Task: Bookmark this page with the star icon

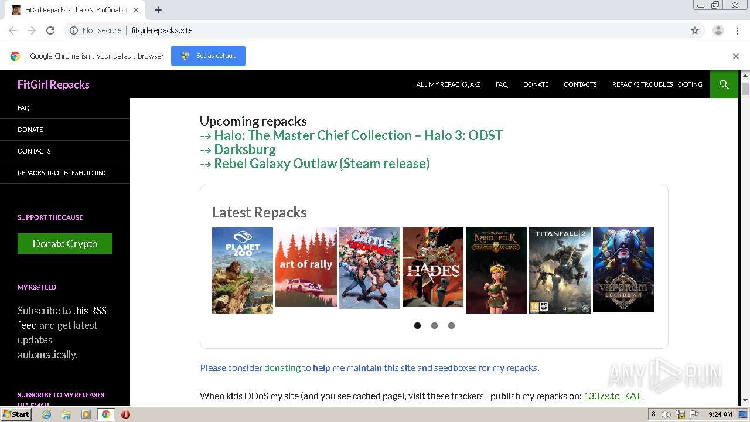Action: (695, 30)
